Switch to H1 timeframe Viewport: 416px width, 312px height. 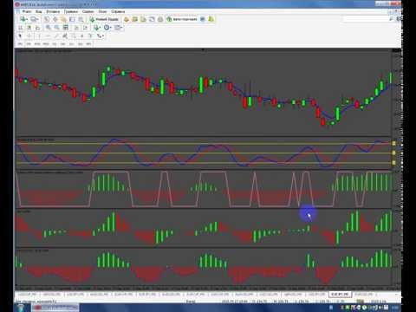click(x=55, y=44)
